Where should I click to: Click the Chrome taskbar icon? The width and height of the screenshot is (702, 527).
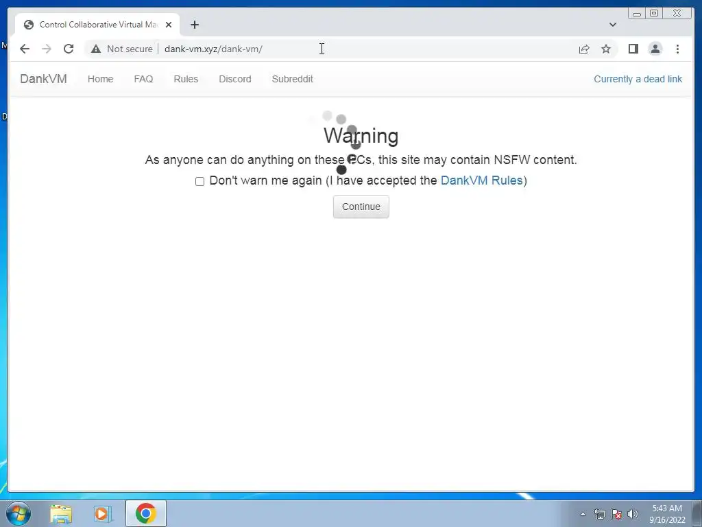click(x=145, y=513)
